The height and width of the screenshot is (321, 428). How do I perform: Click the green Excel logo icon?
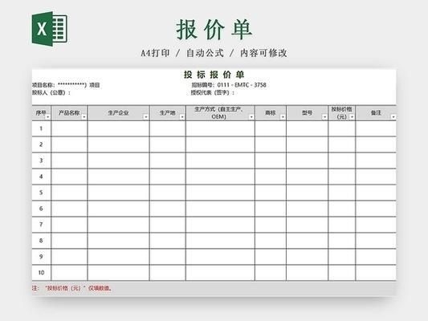pos(50,29)
